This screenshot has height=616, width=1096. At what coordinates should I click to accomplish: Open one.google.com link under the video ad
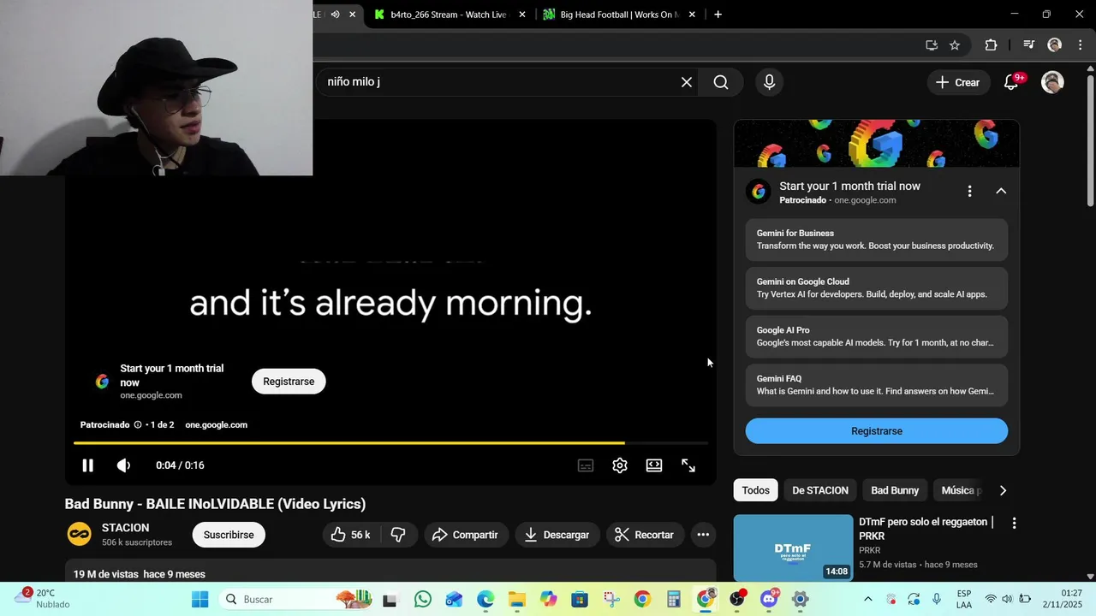[216, 425]
